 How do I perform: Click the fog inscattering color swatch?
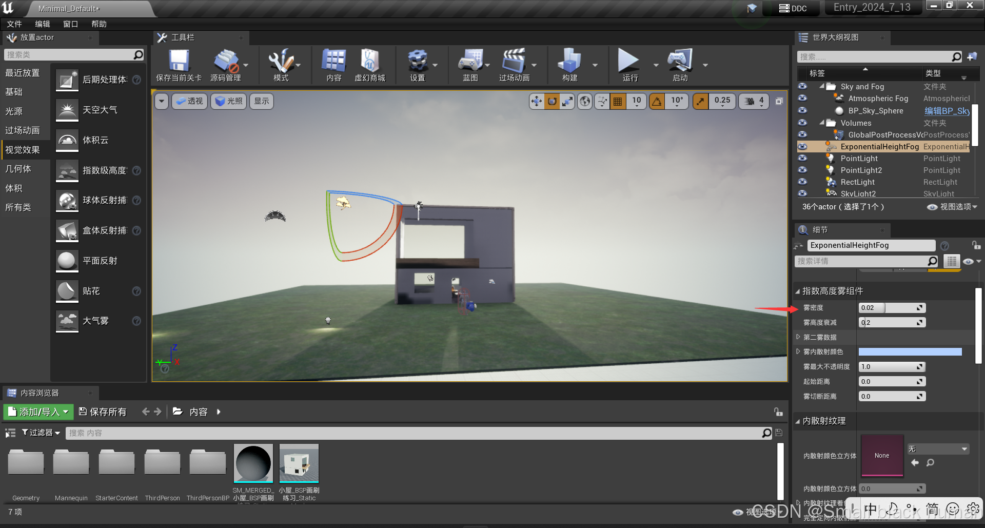[x=910, y=352]
